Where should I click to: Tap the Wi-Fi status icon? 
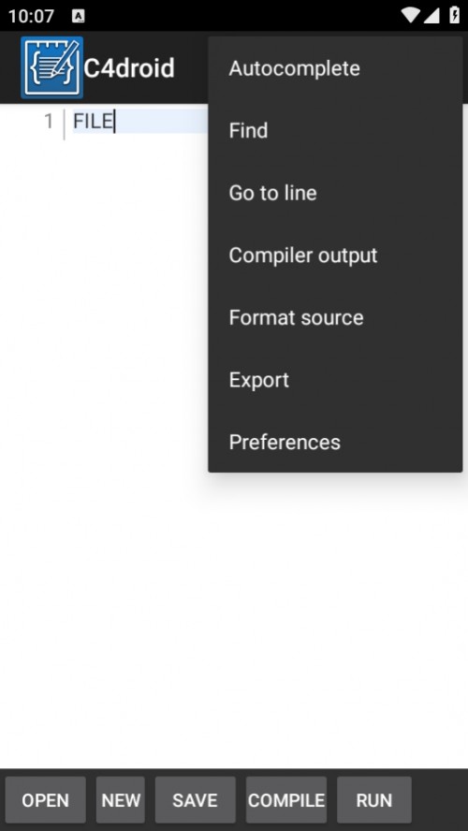click(410, 15)
